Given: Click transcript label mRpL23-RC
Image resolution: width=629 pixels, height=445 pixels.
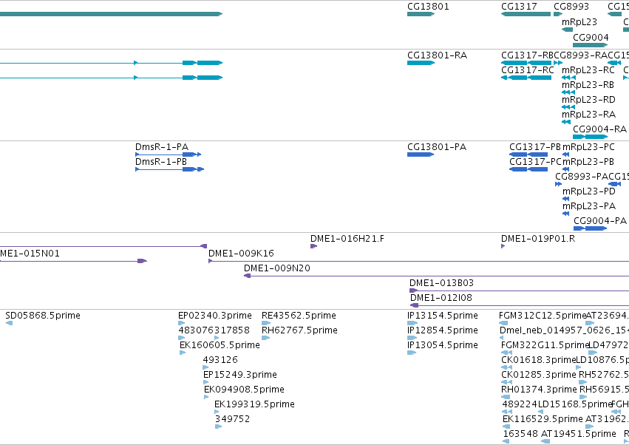Looking at the screenshot, I should (588, 69).
